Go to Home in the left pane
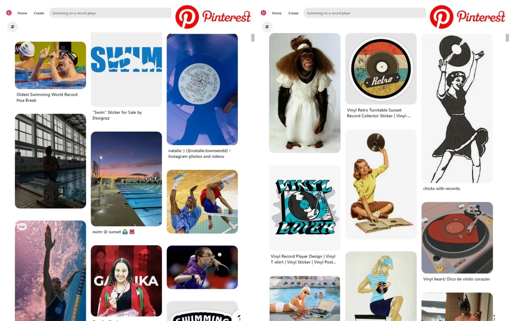Image resolution: width=509 pixels, height=321 pixels. (x=22, y=13)
